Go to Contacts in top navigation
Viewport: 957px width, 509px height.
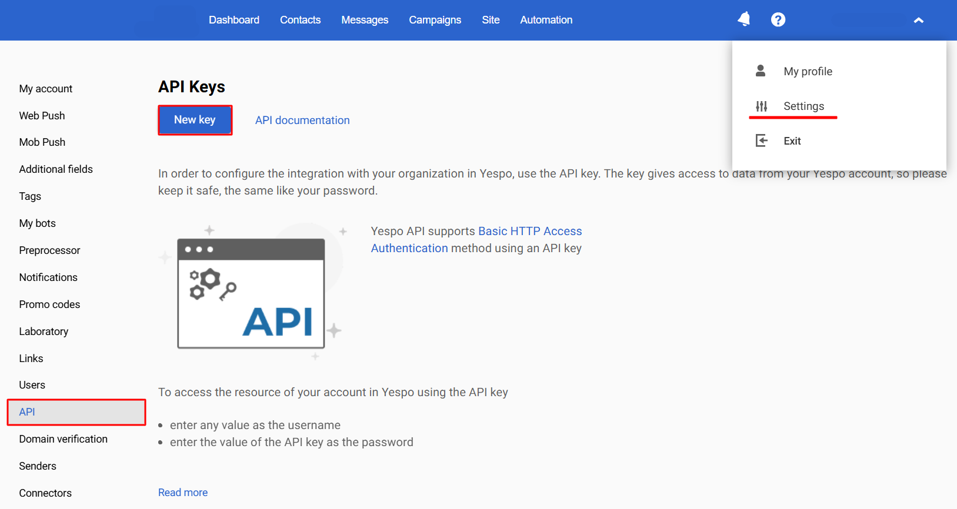coord(300,20)
